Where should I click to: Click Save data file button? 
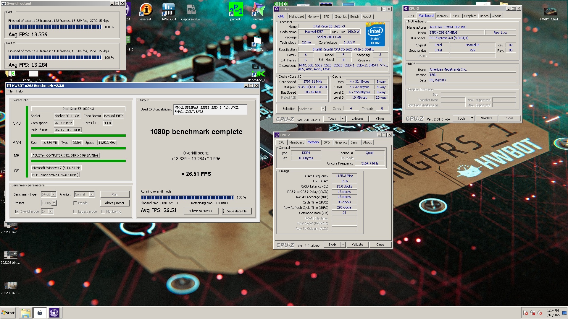point(237,211)
